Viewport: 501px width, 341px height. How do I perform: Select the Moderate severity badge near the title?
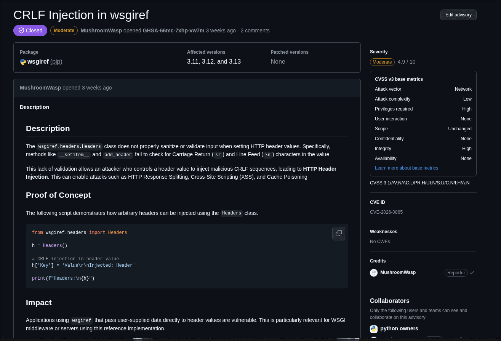pos(64,30)
